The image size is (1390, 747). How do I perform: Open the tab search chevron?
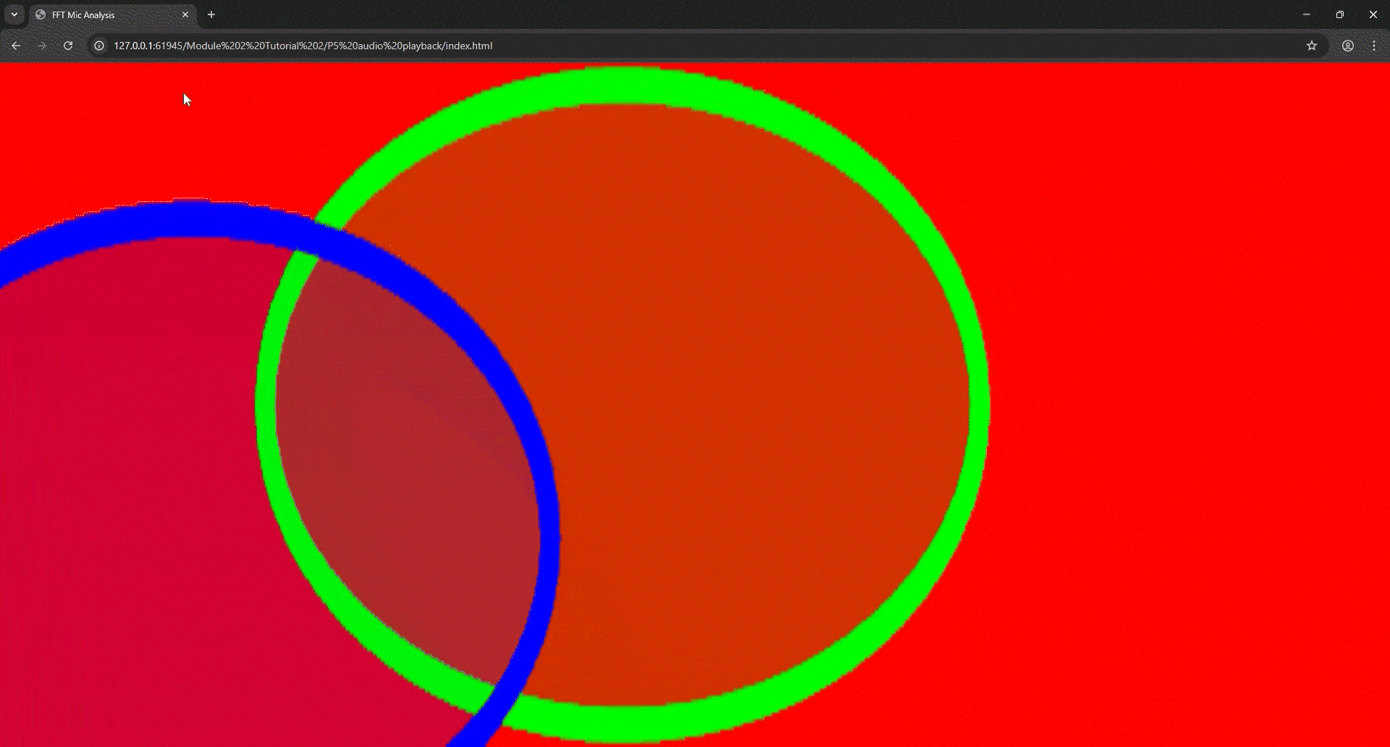coord(14,14)
